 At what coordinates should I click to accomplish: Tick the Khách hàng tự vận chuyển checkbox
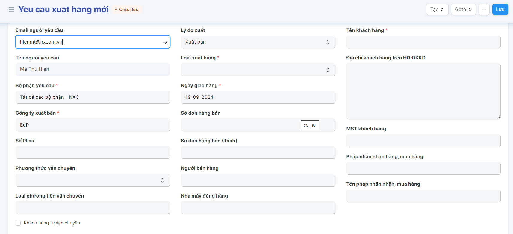(18, 223)
